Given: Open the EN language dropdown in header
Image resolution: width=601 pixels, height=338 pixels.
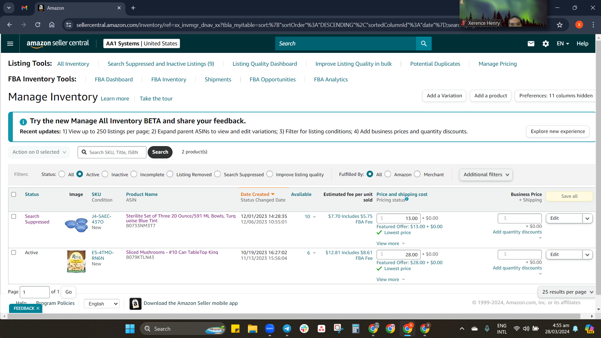Looking at the screenshot, I should point(563,44).
